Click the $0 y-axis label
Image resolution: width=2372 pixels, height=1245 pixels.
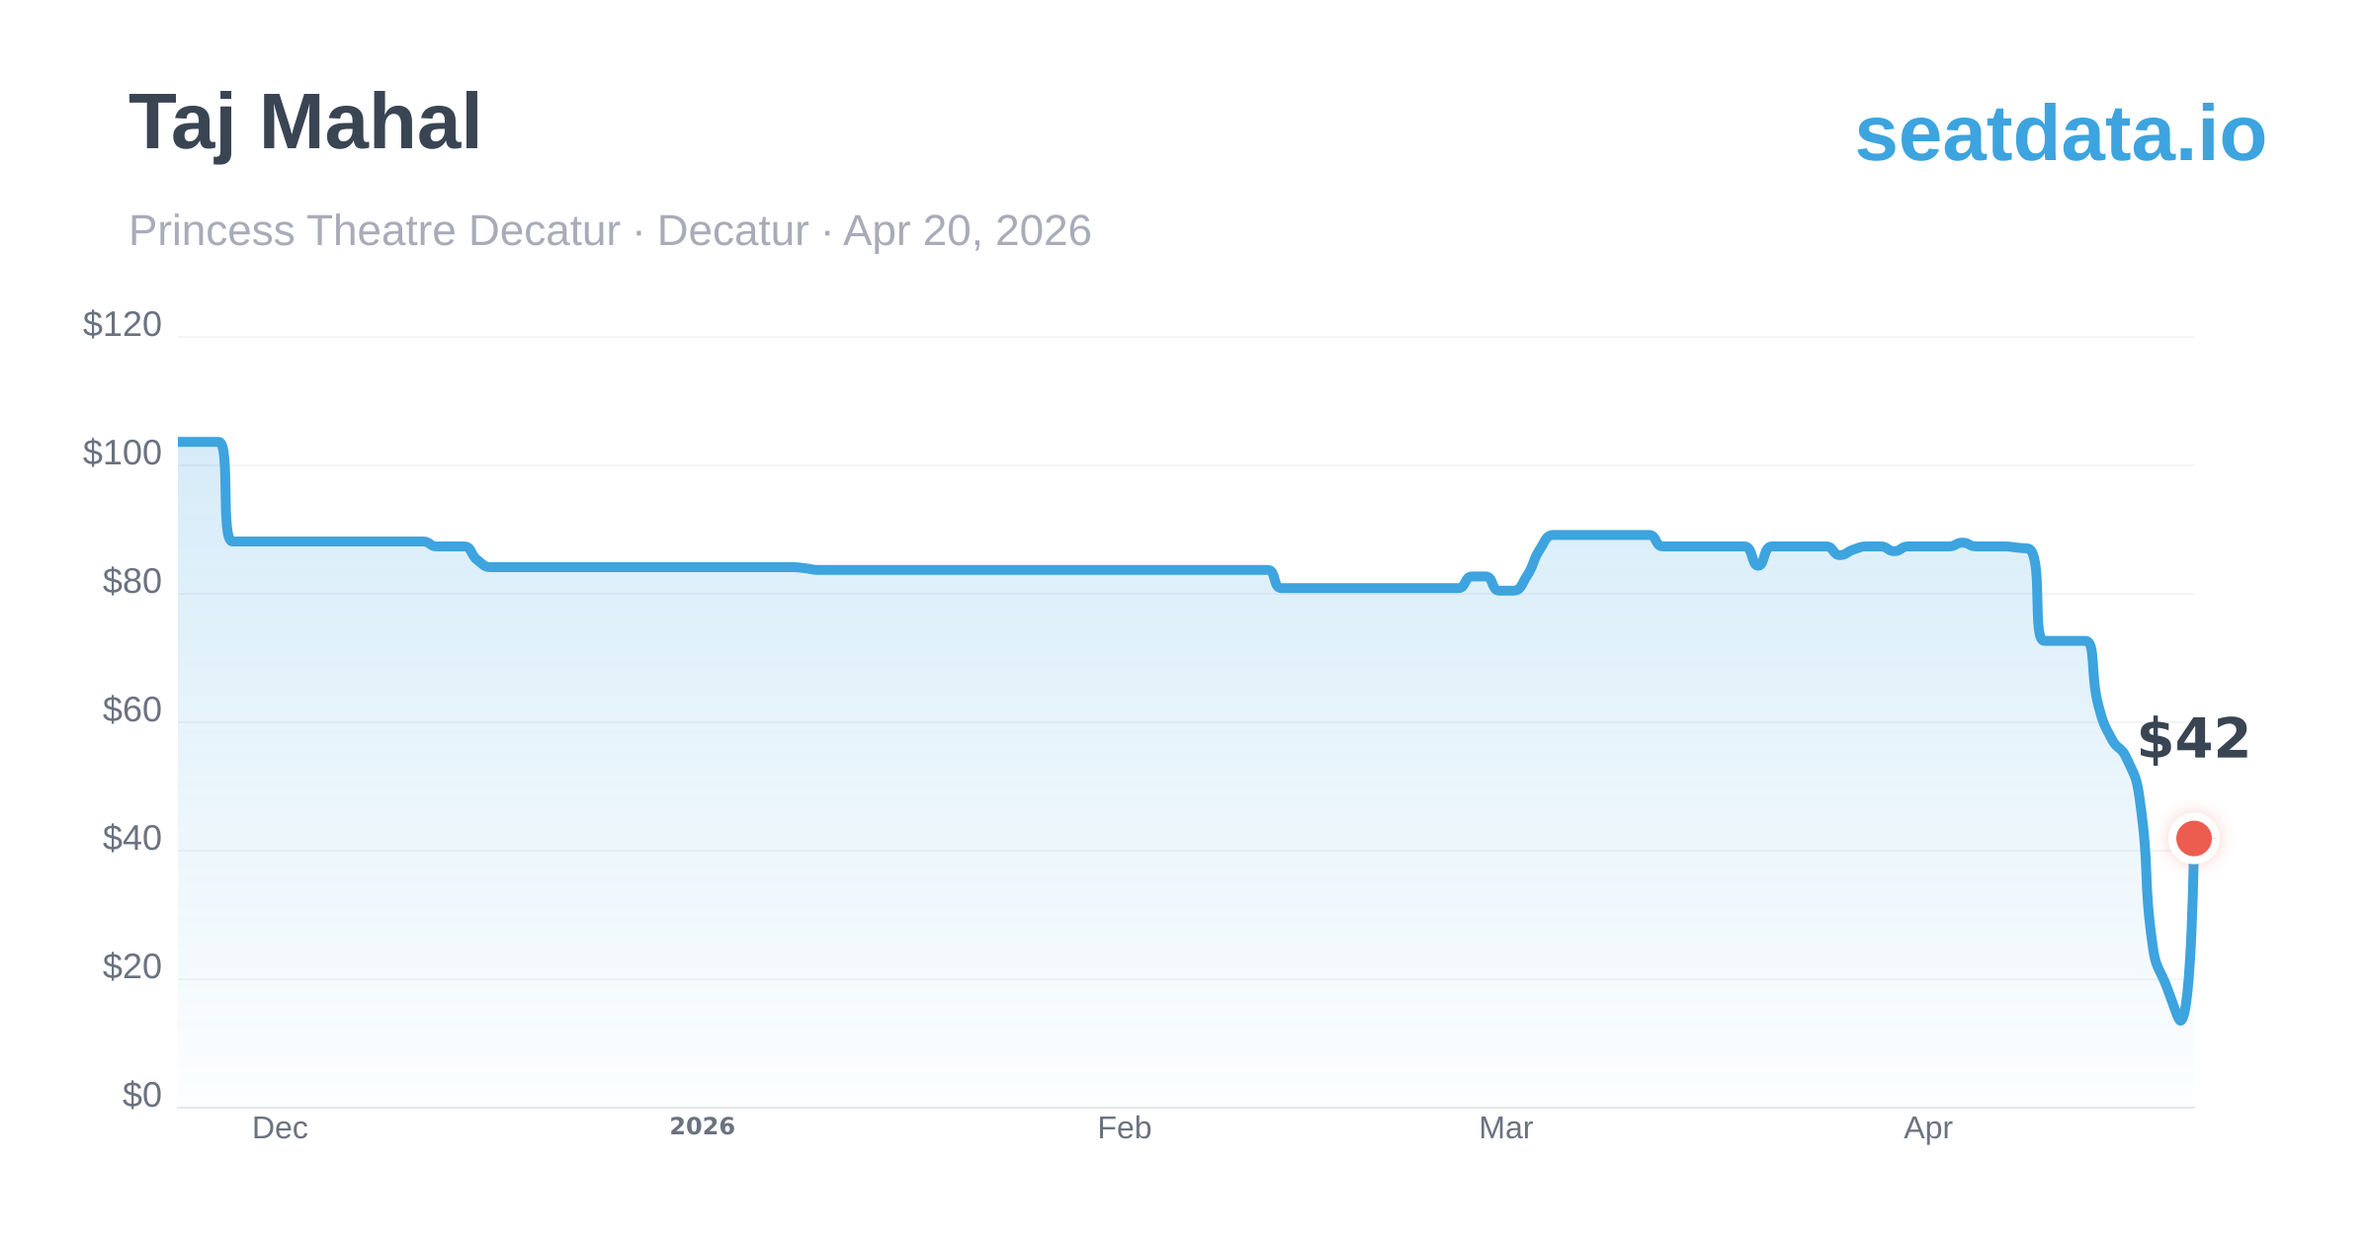coord(141,1095)
